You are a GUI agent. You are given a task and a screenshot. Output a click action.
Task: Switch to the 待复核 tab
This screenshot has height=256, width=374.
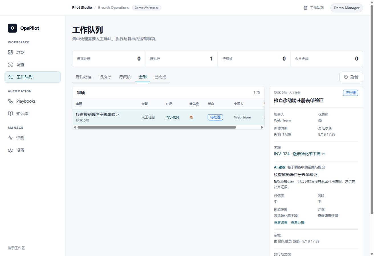(125, 77)
